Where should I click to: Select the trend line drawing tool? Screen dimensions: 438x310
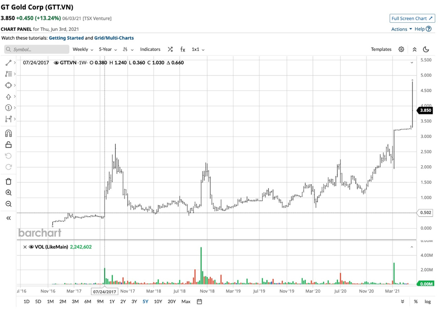coord(8,62)
